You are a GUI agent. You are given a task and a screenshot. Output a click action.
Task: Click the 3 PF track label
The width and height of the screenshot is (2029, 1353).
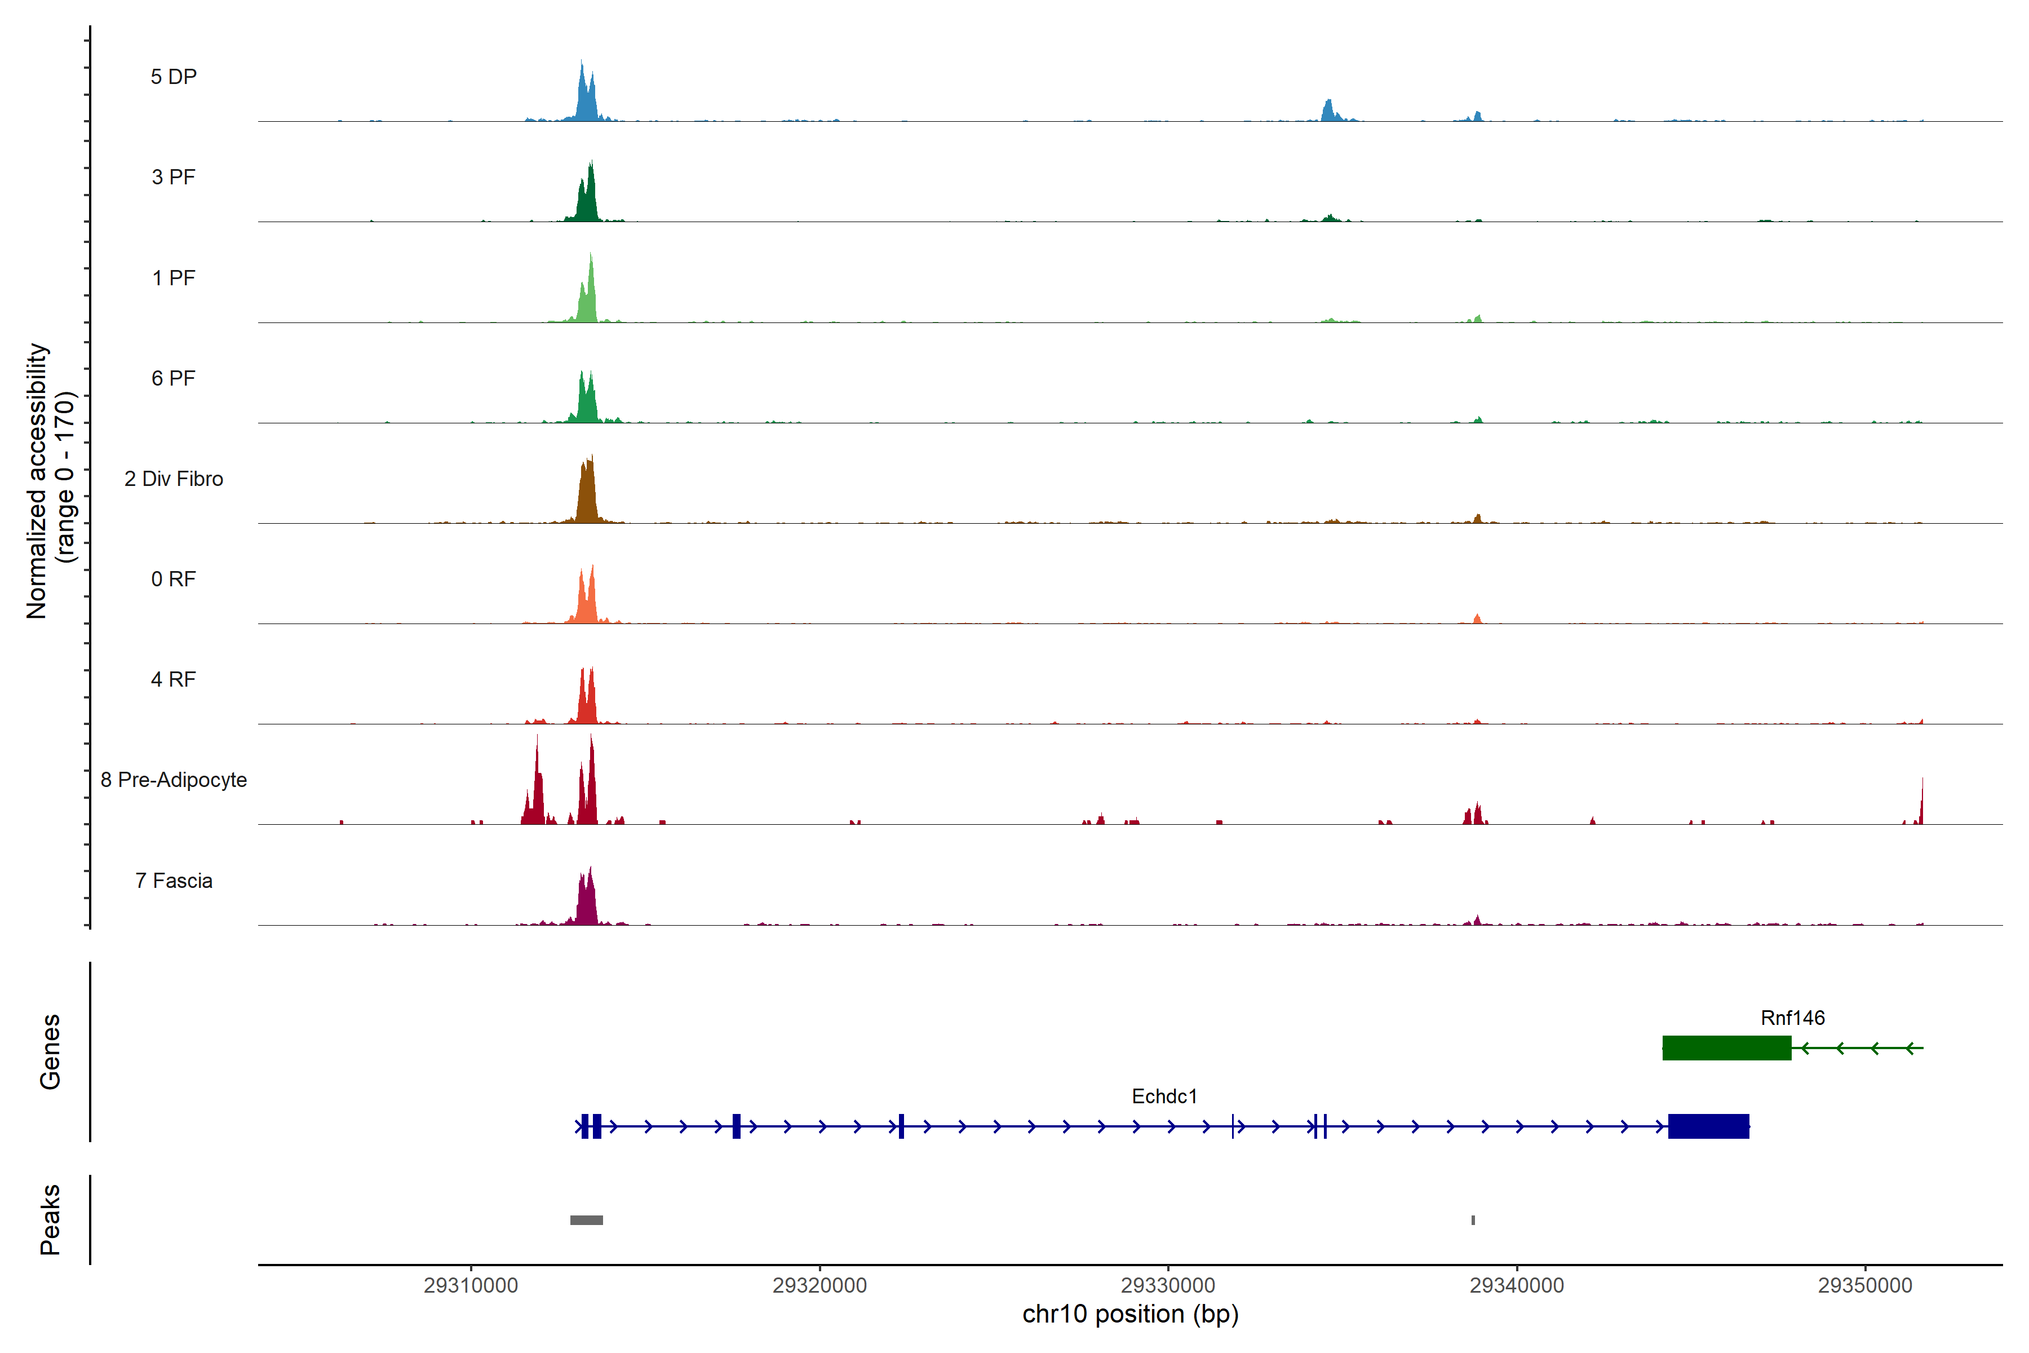[x=174, y=177]
